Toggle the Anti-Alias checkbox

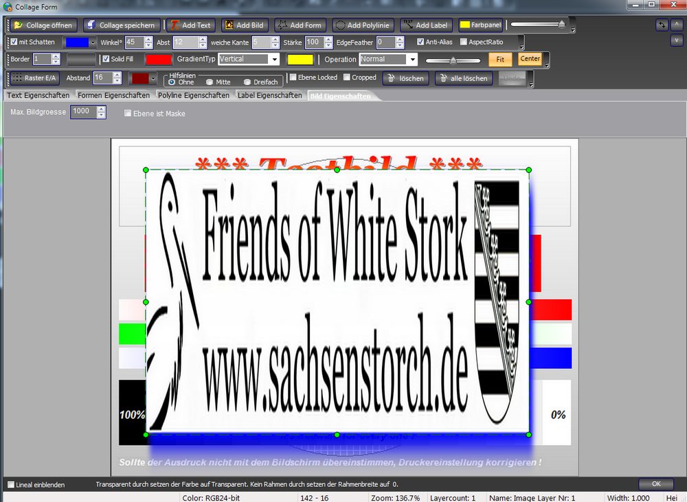click(420, 42)
